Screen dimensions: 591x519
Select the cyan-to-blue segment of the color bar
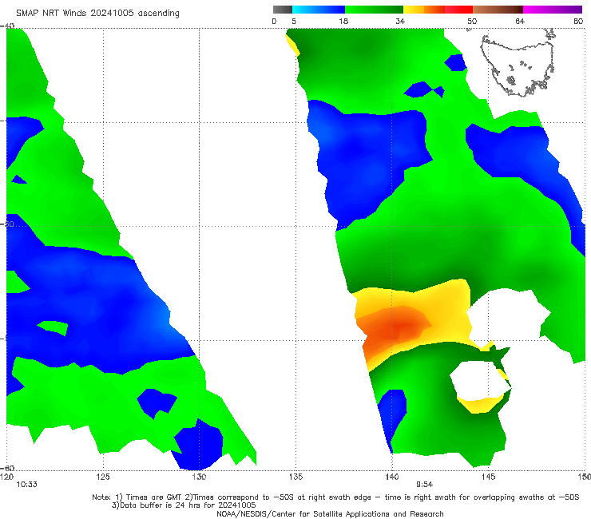tap(319, 10)
